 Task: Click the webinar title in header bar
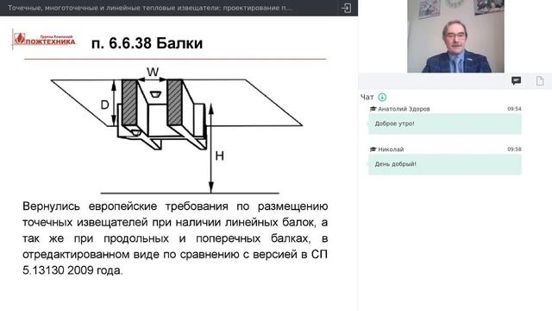(x=150, y=8)
